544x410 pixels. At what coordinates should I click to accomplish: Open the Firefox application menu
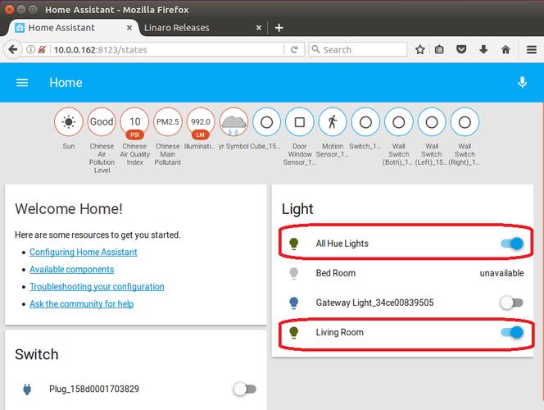(x=532, y=50)
